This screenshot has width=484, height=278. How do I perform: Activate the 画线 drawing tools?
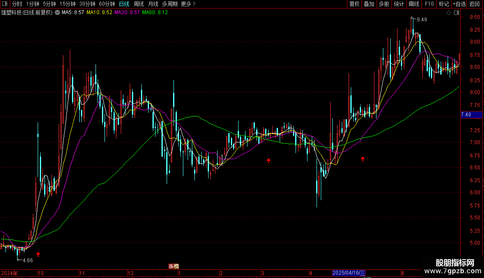click(x=414, y=4)
